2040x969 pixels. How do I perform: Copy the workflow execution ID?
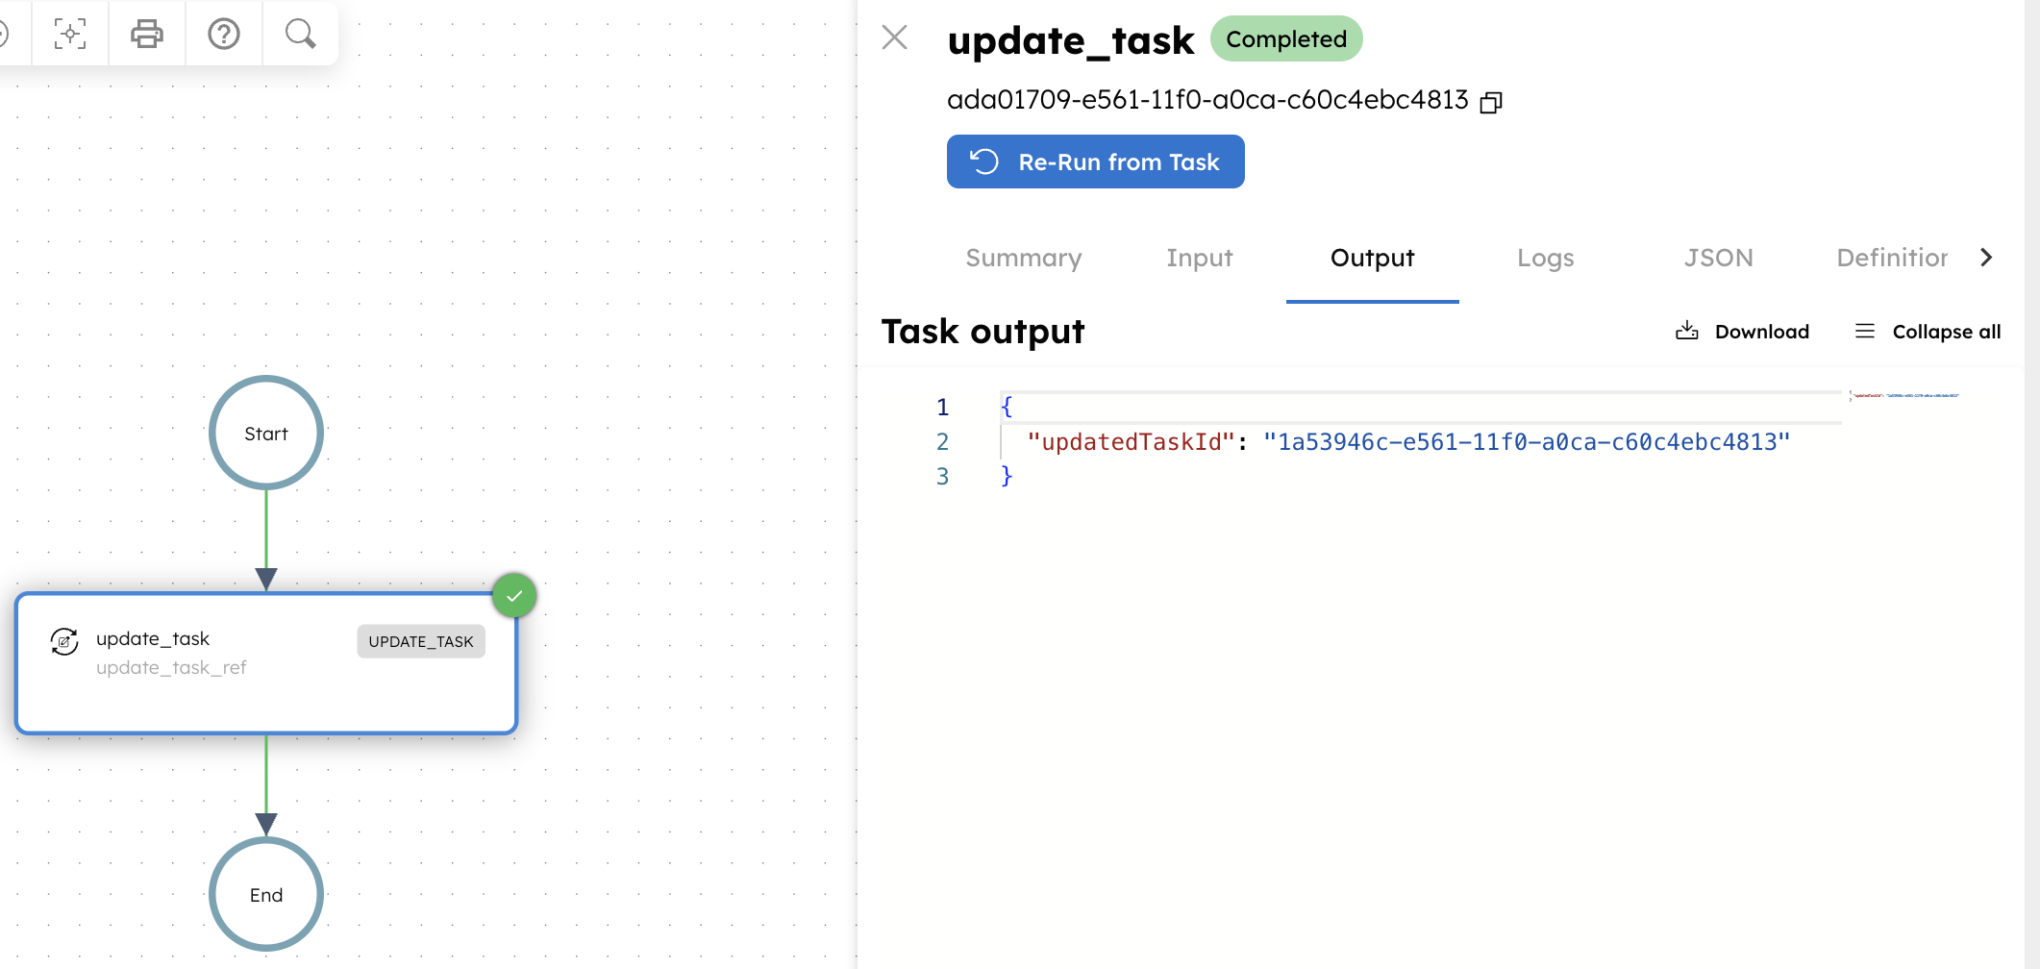tap(1491, 101)
